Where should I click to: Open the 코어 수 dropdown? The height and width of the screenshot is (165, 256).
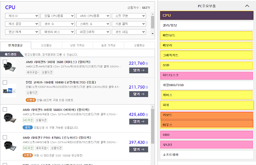58,24
